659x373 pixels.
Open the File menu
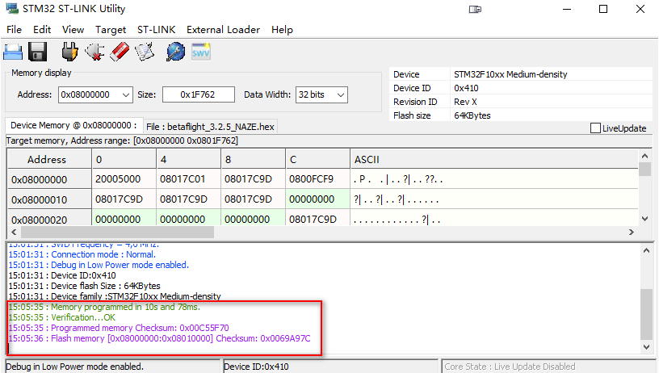point(14,30)
